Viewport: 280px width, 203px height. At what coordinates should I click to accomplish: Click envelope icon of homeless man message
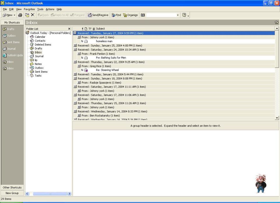86,41
